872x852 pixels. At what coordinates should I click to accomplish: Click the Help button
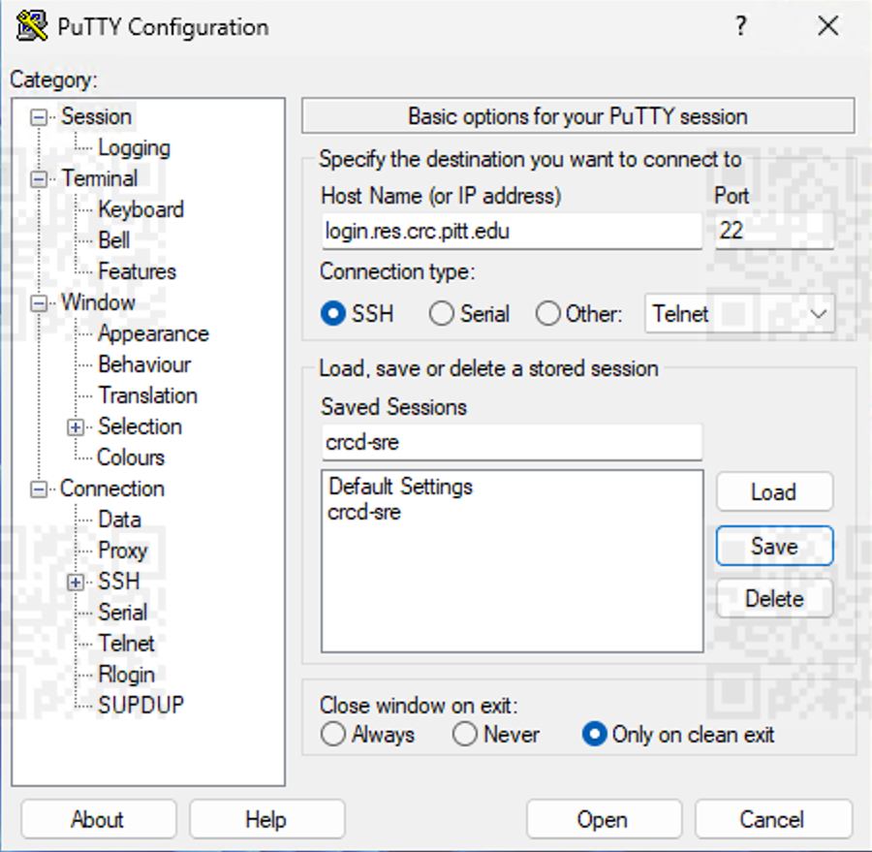(x=267, y=820)
